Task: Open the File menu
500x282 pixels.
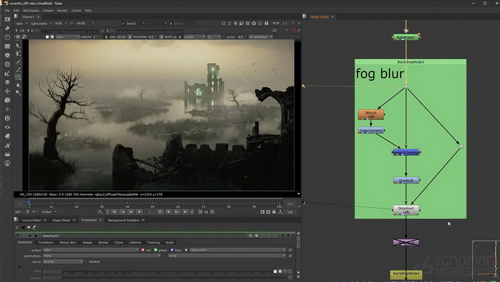Action: point(7,11)
